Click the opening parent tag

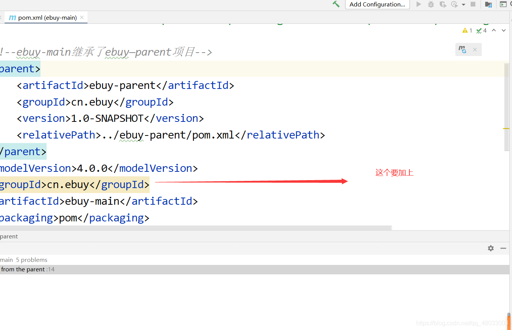click(20, 69)
